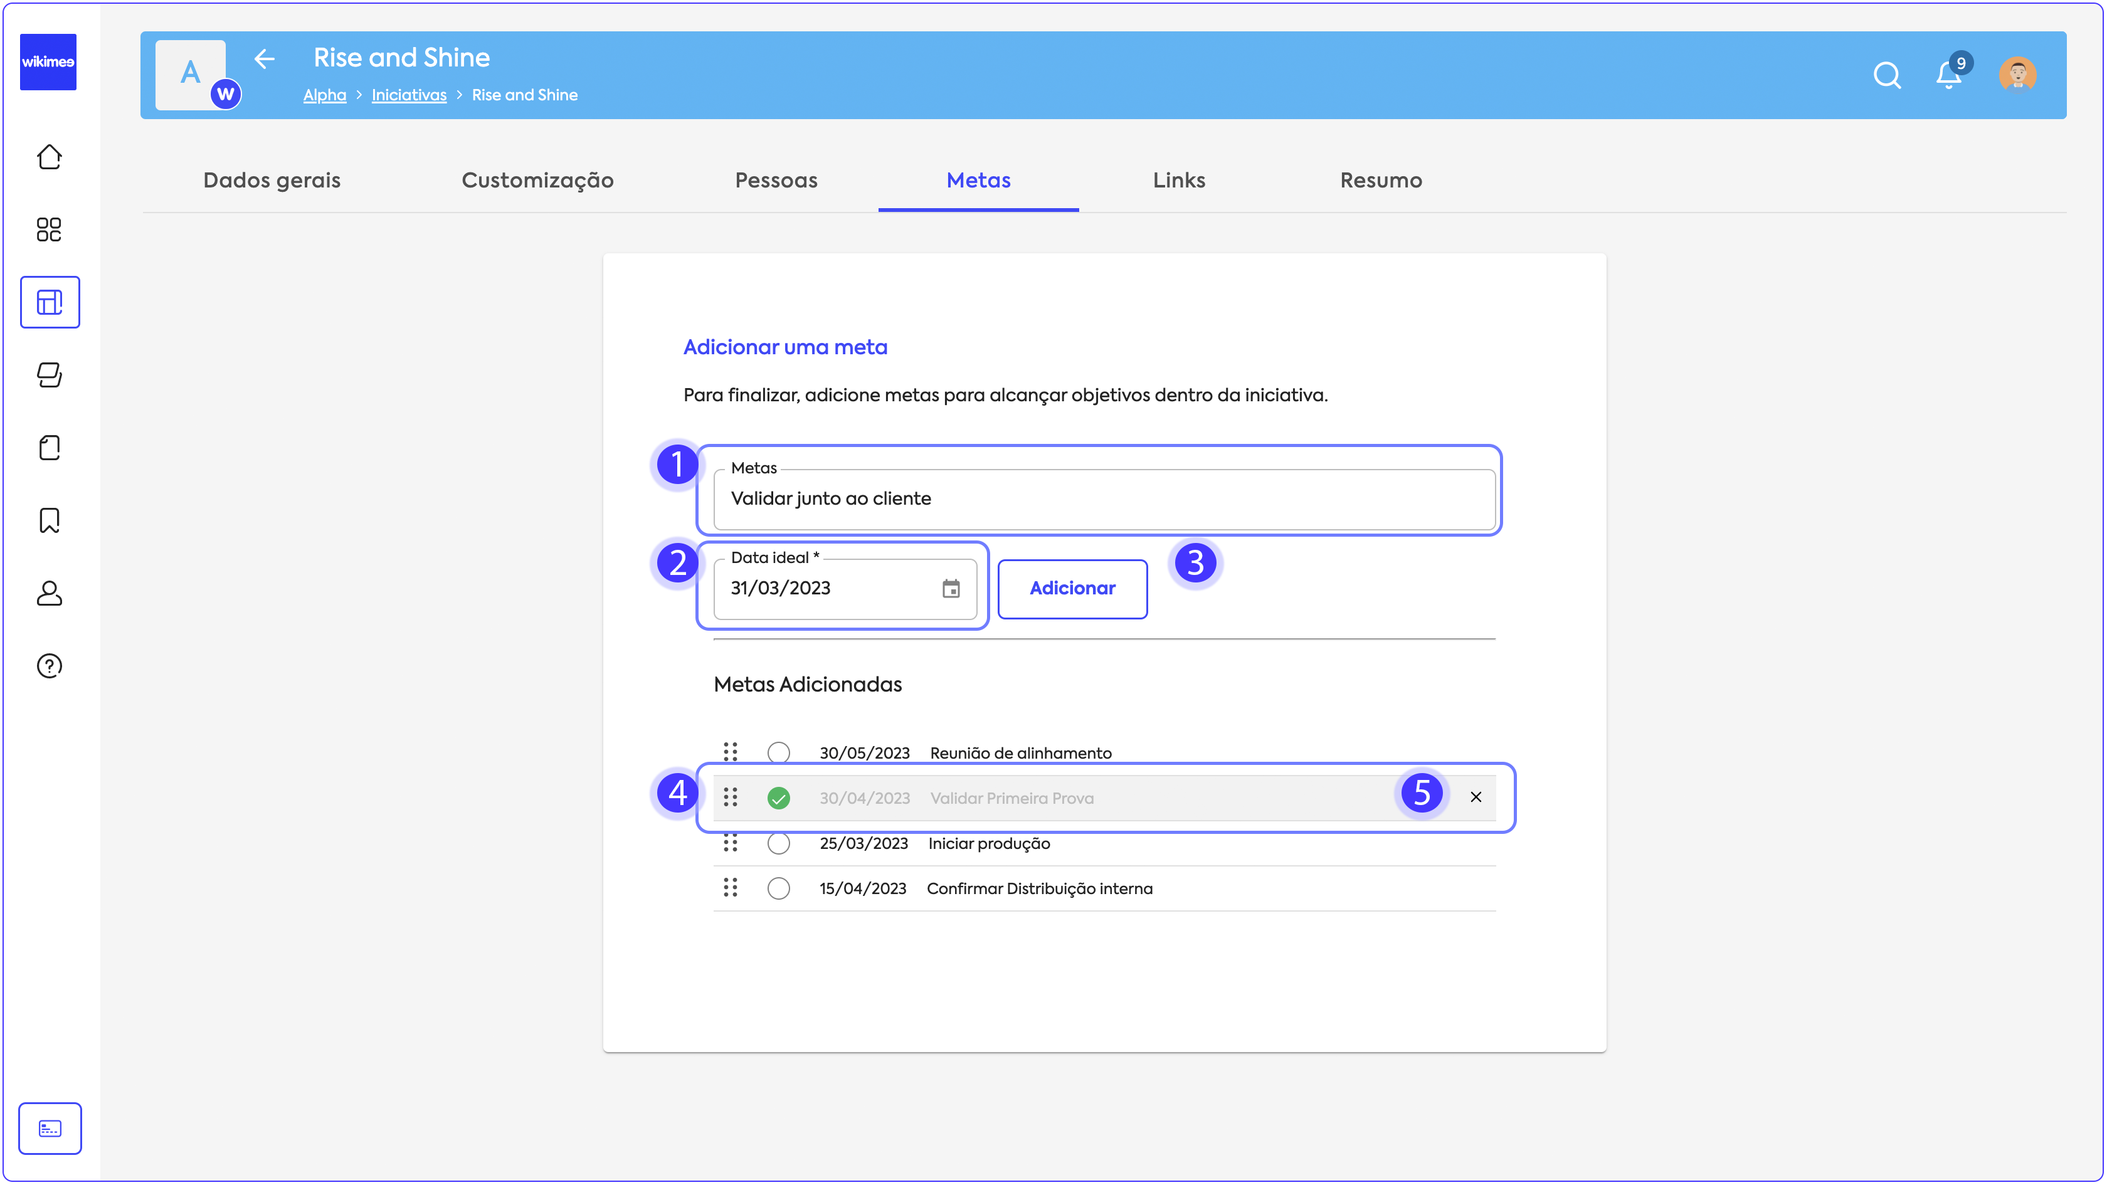Open the dashboard grid icon
This screenshot has width=2107, height=1185.
point(49,230)
